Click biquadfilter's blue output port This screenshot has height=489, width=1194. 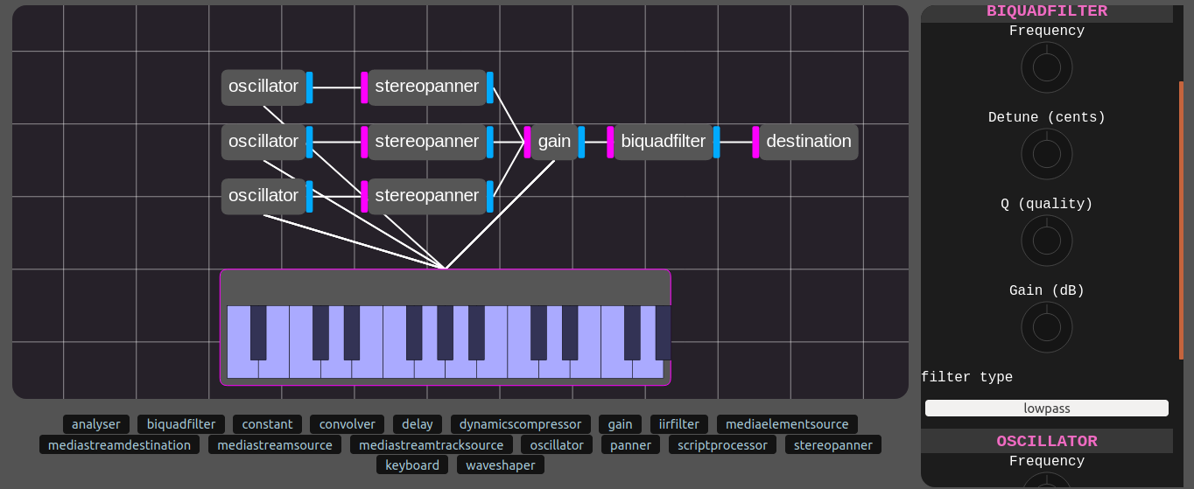[x=717, y=142]
